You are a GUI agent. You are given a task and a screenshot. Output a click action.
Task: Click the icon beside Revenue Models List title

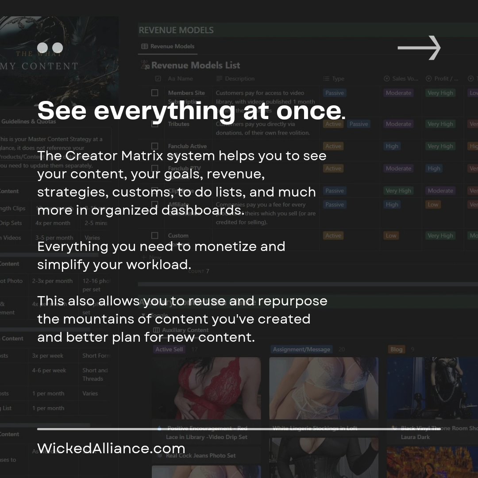coord(145,65)
